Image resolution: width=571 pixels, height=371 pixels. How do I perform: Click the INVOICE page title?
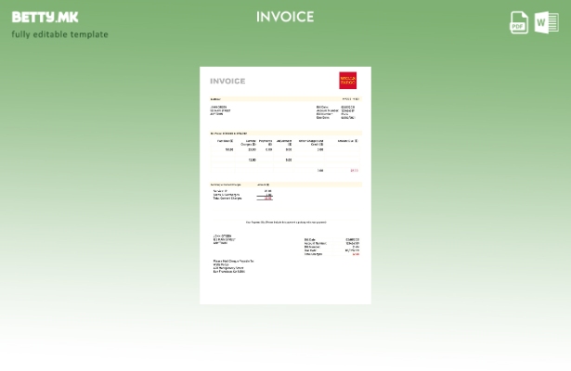285,17
